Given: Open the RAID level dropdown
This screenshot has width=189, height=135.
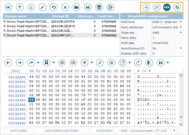Looking at the screenshot, I should (x=180, y=22).
